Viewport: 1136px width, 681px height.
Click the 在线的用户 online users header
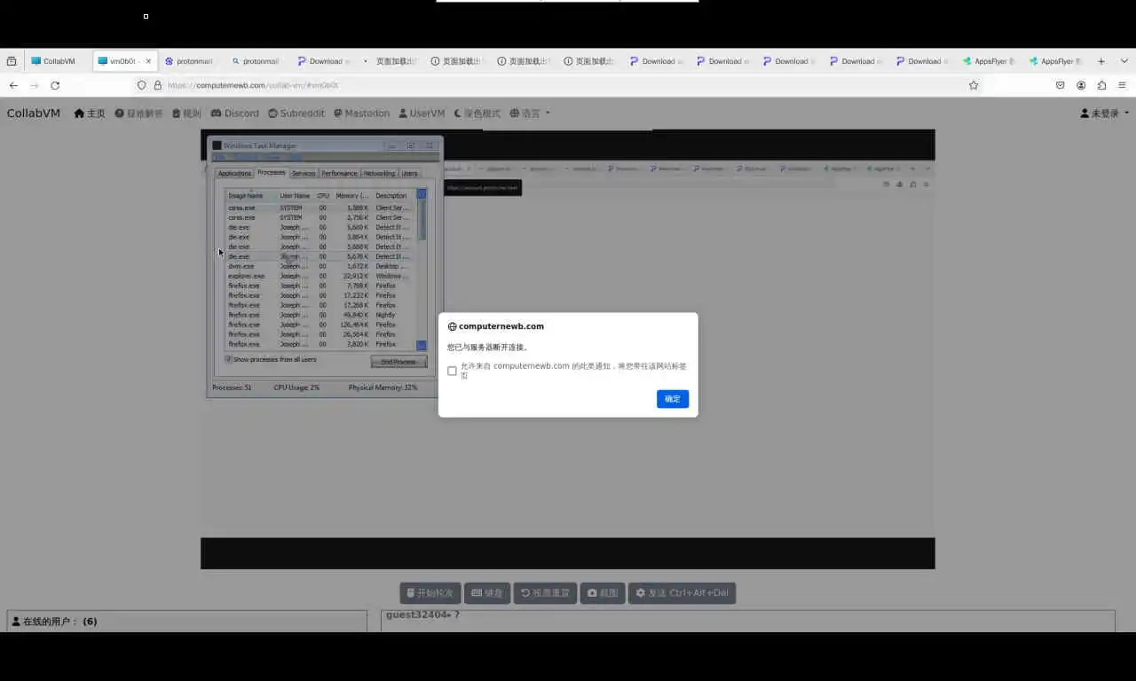tap(55, 622)
